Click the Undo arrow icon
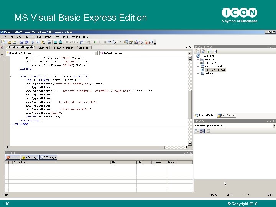The image size is (276, 207). pos(67,42)
